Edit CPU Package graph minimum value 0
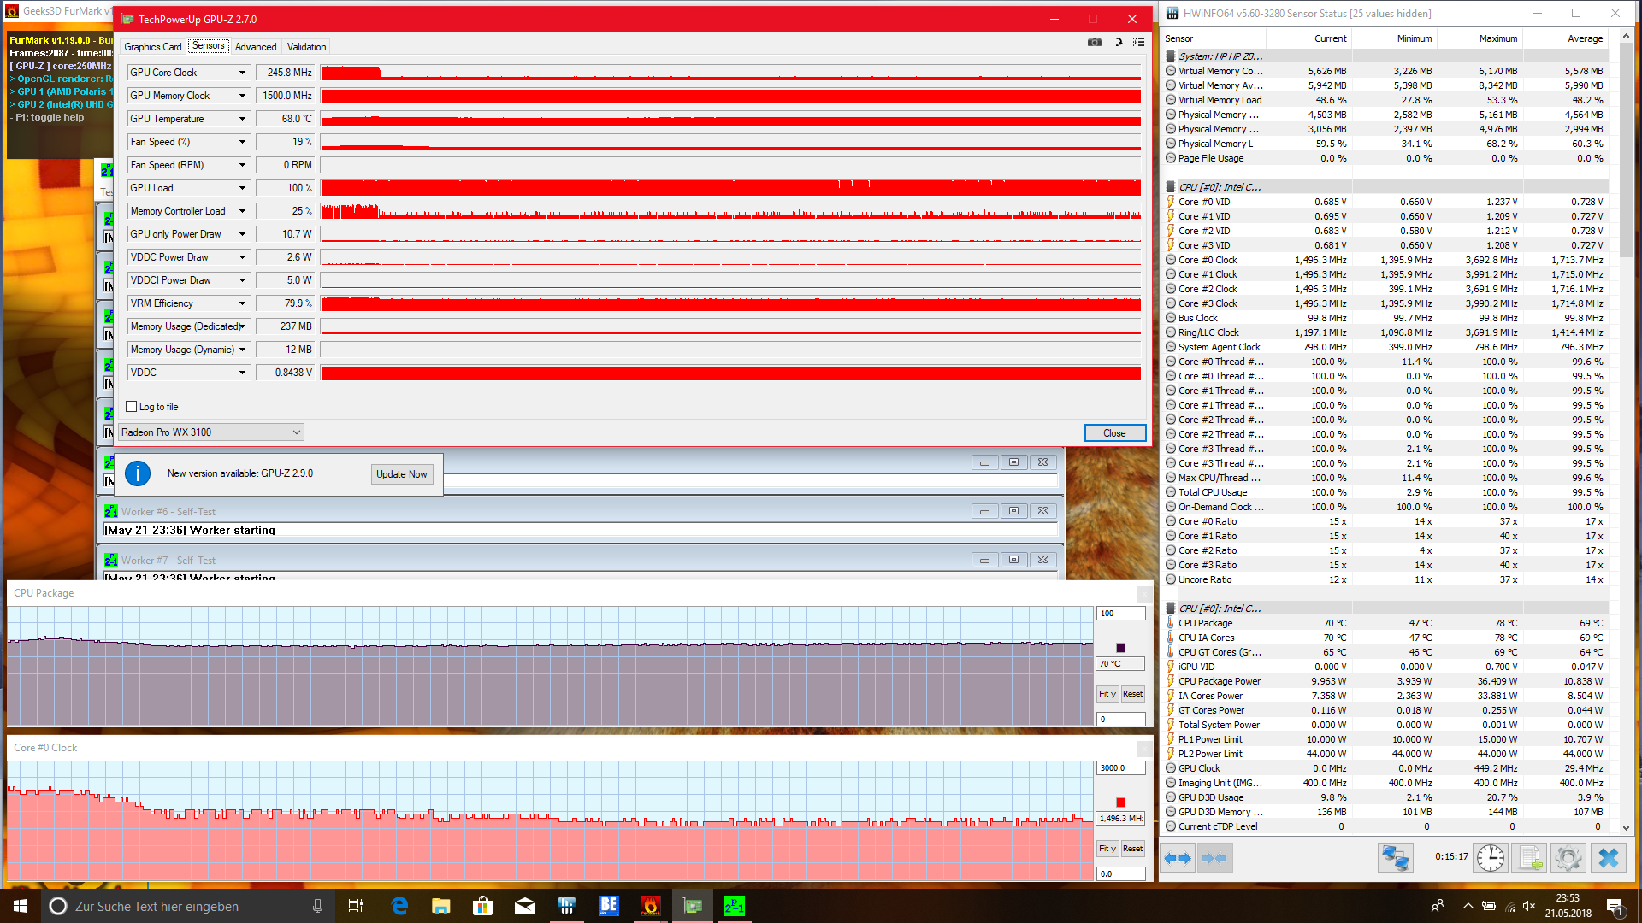The image size is (1642, 923). point(1121,720)
